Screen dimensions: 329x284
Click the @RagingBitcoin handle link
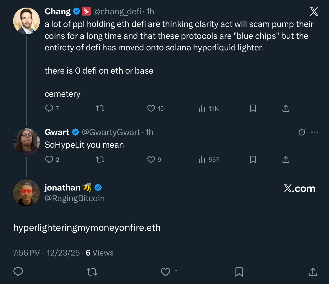[74, 198]
